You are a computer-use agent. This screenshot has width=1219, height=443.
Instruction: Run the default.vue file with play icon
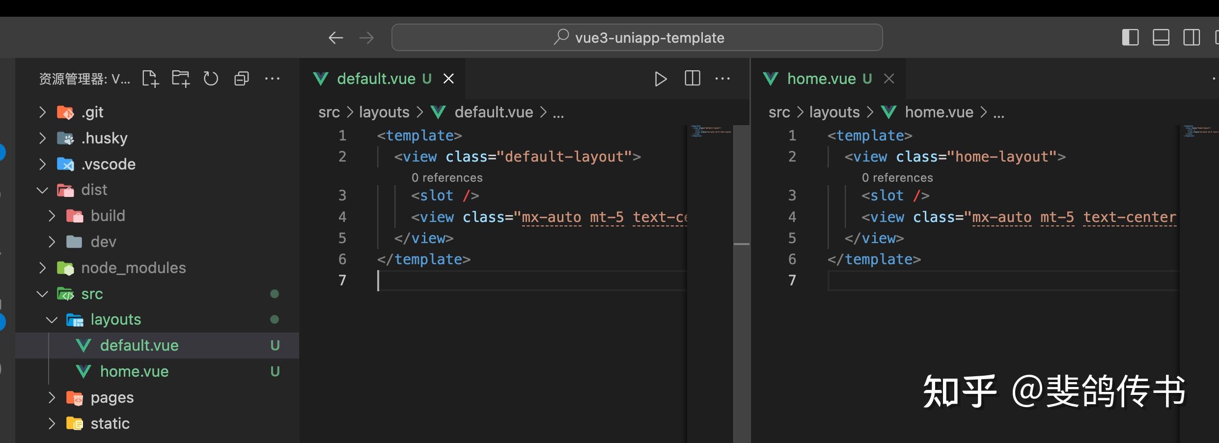pyautogui.click(x=661, y=79)
